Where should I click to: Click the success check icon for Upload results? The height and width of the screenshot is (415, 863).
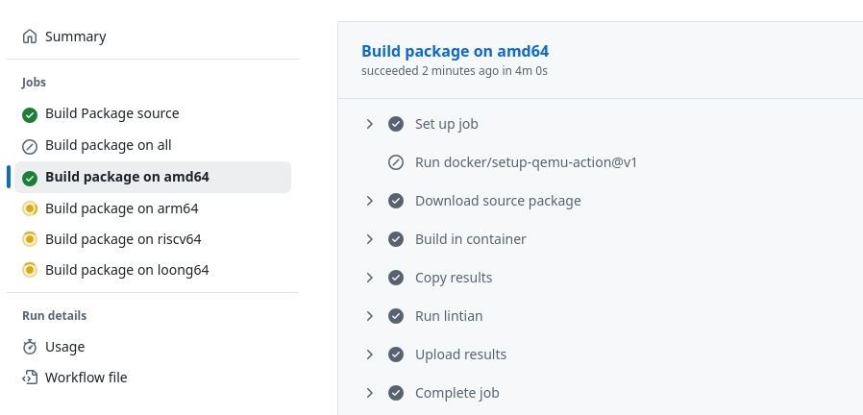pos(396,354)
